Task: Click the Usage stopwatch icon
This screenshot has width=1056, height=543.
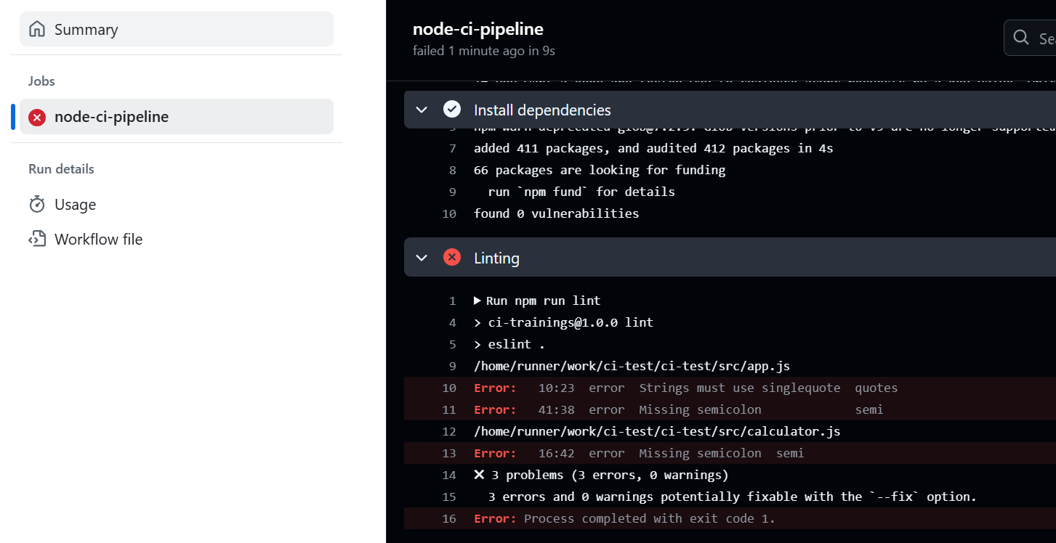Action: 37,205
